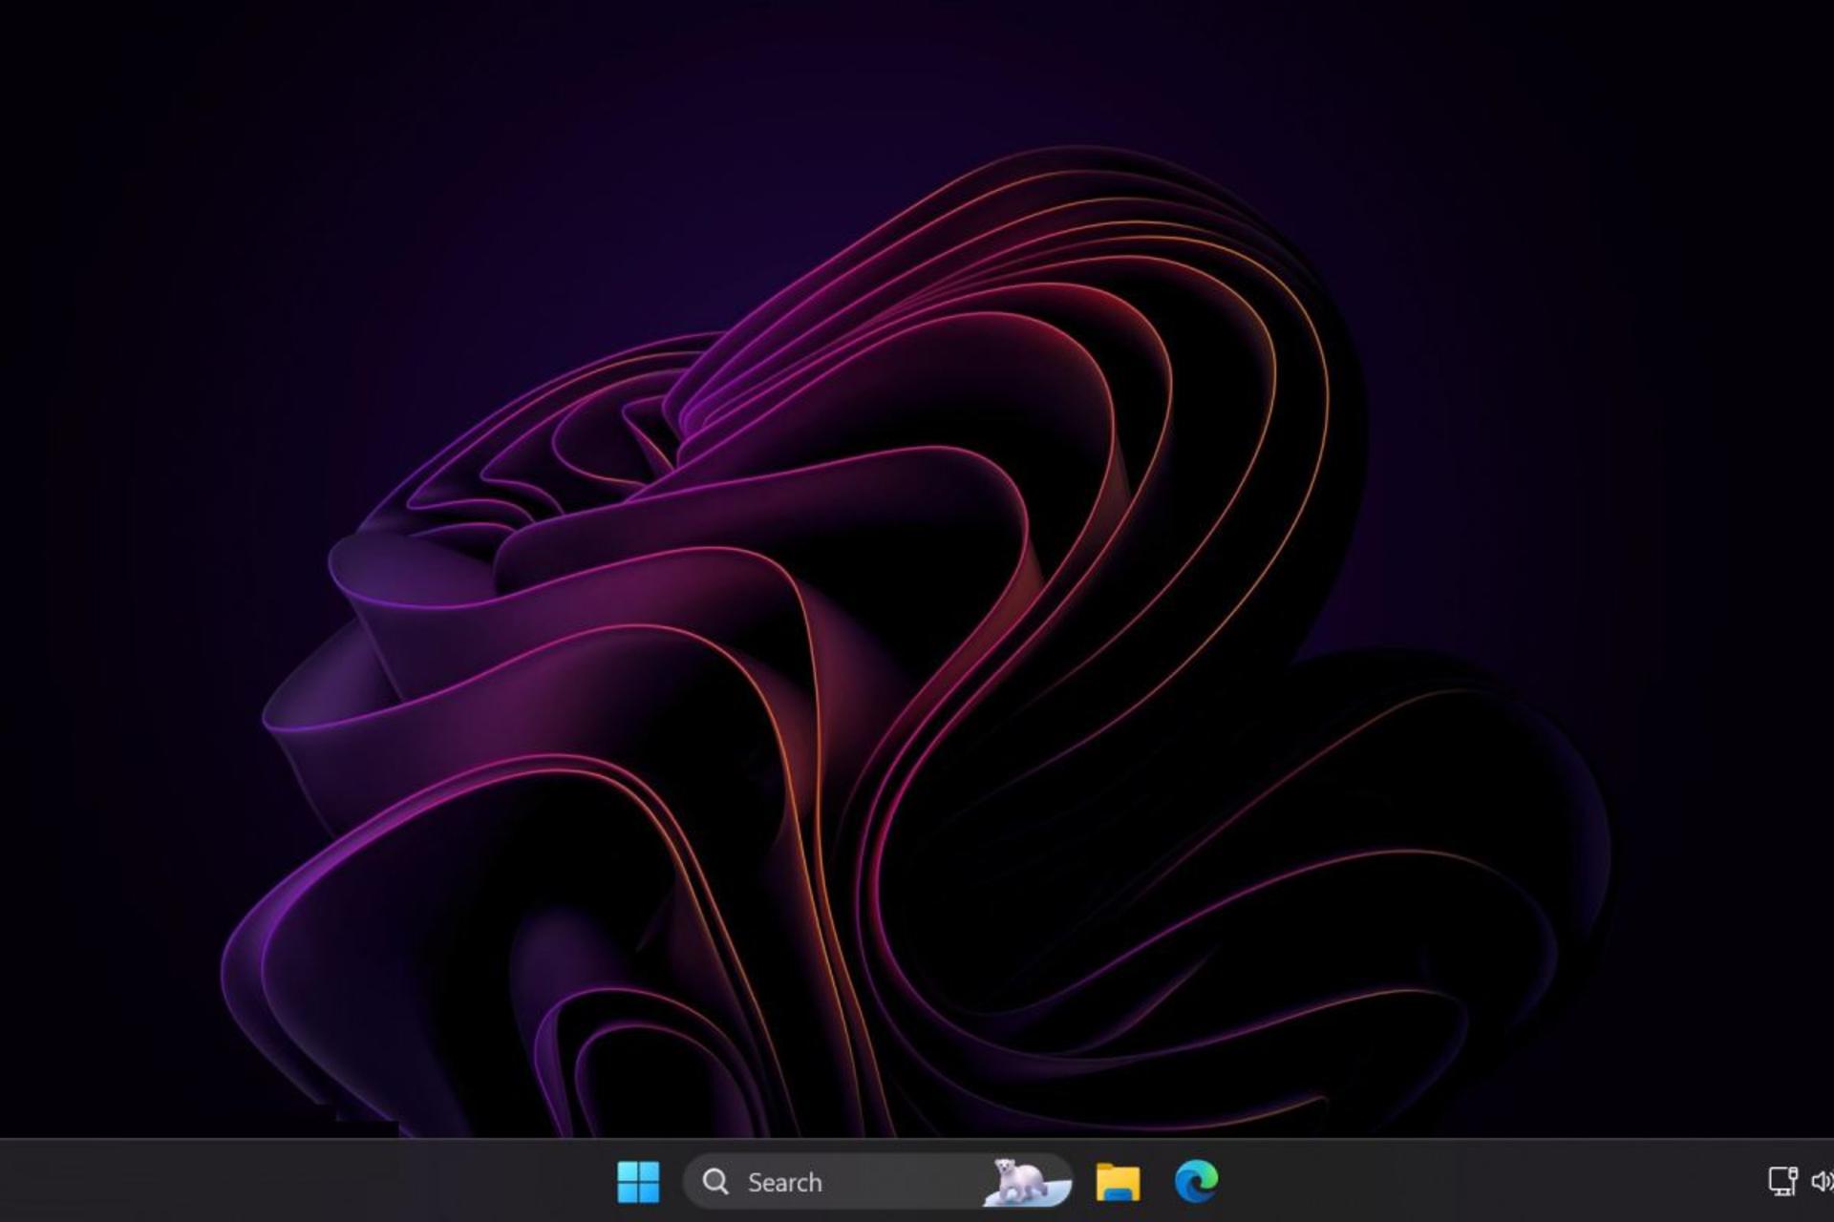This screenshot has width=1834, height=1222.
Task: Launch File Explorer from the taskbar
Action: [1118, 1182]
